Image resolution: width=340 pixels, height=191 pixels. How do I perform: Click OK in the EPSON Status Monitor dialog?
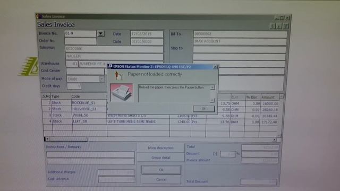(x=203, y=109)
